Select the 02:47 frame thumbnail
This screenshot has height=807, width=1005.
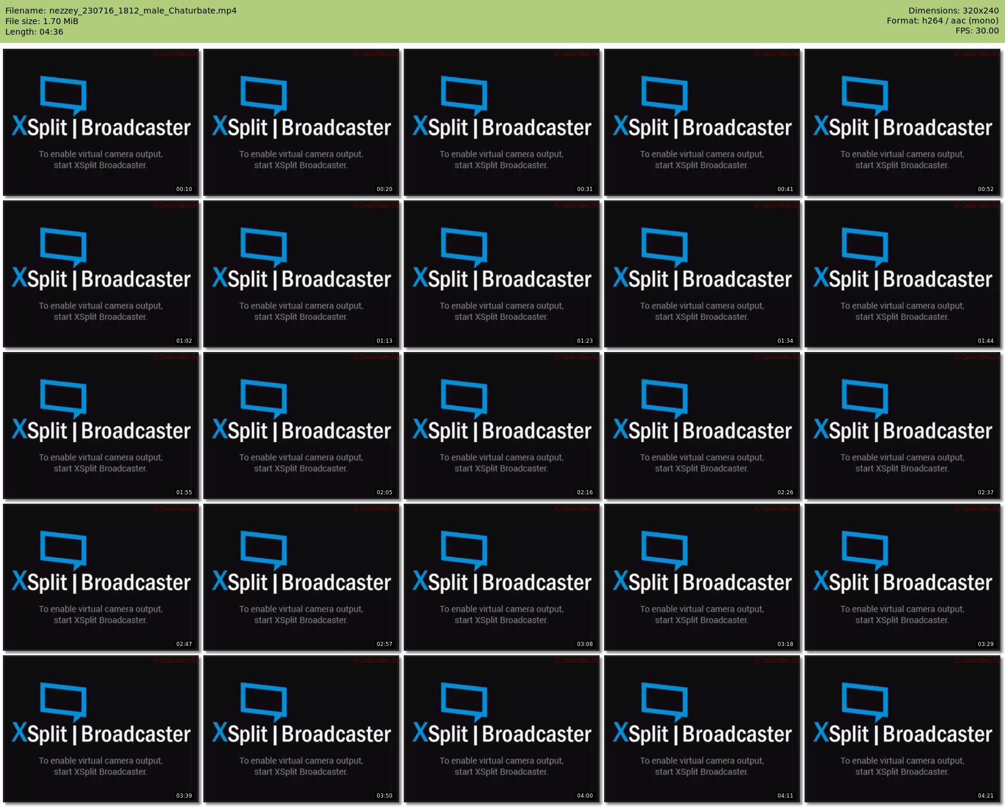[x=101, y=577]
